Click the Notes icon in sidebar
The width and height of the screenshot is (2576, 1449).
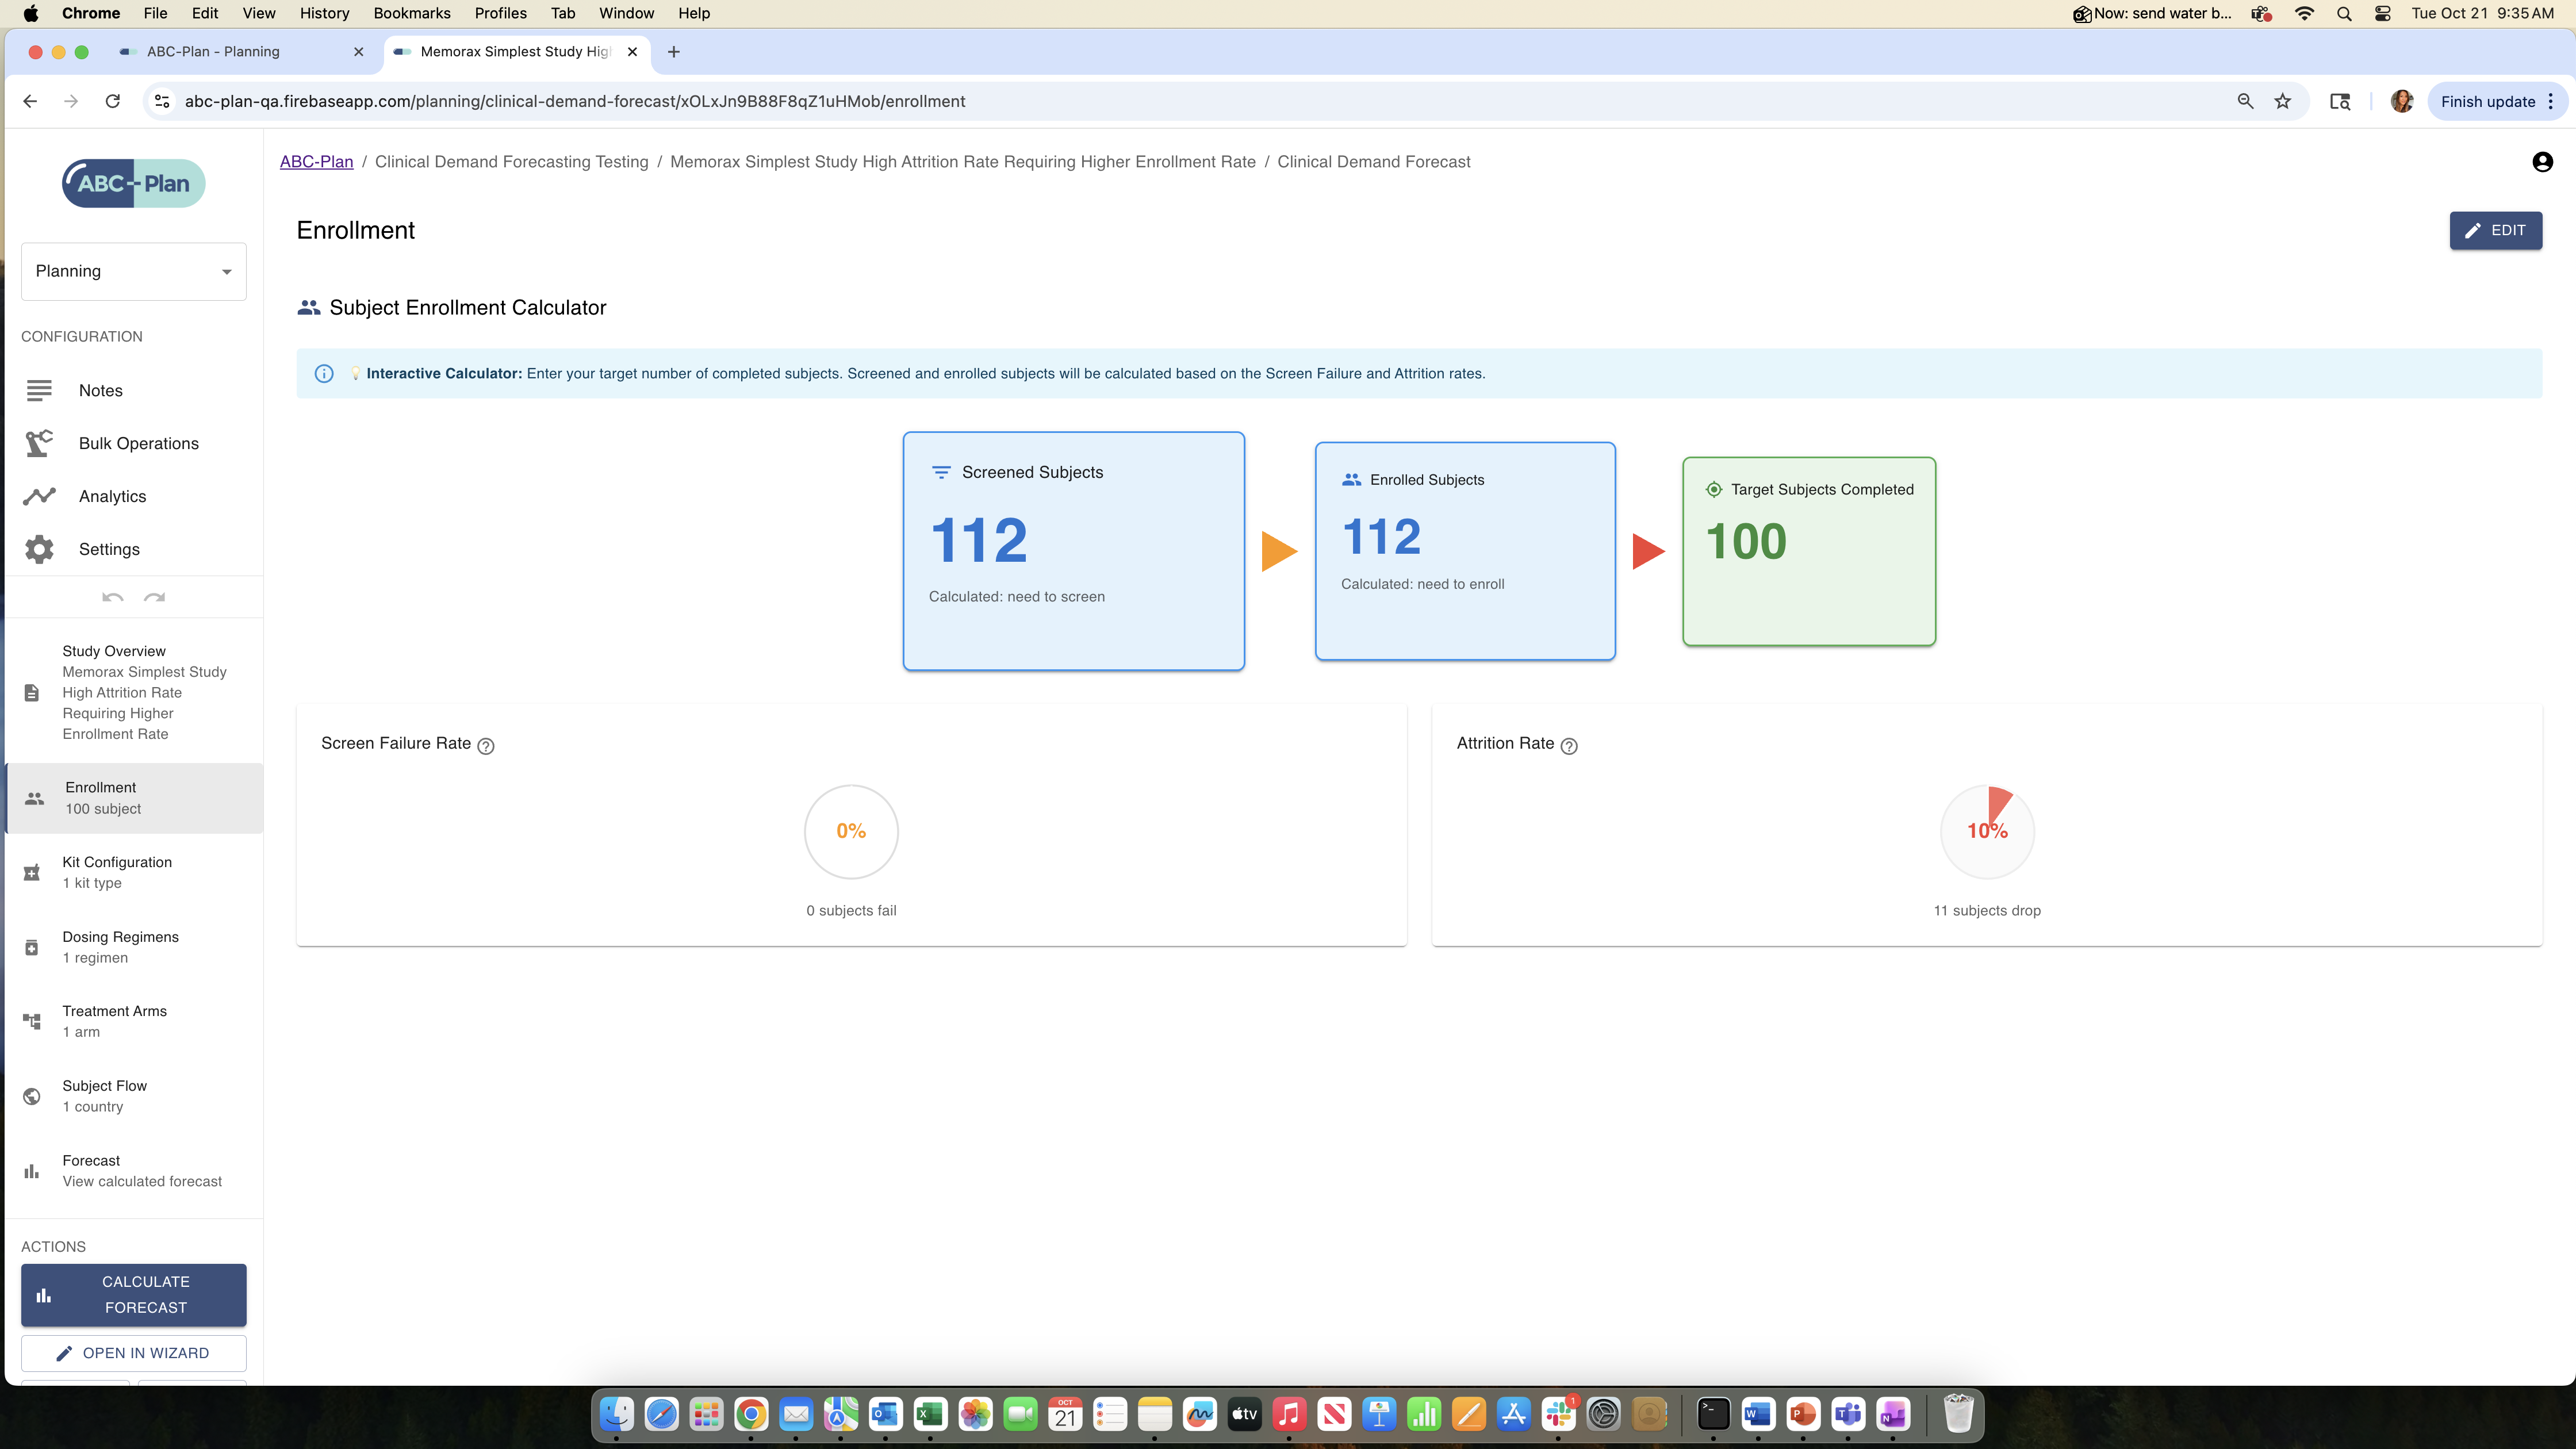pyautogui.click(x=39, y=390)
